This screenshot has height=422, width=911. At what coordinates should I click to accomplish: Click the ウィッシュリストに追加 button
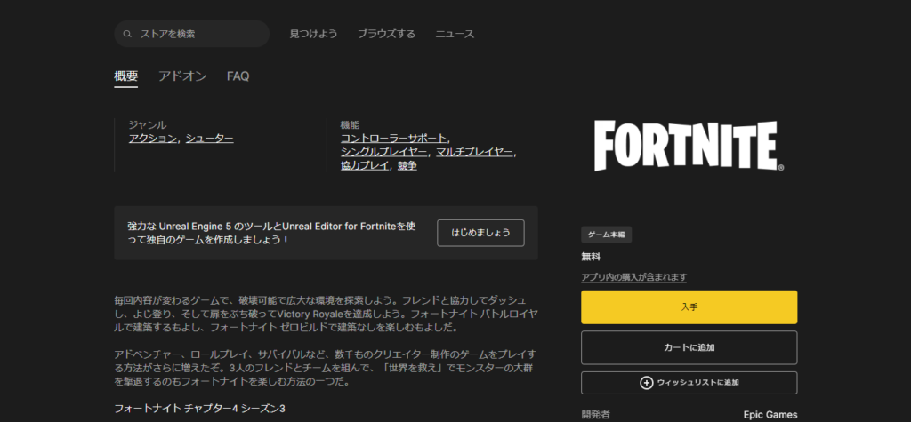(689, 383)
